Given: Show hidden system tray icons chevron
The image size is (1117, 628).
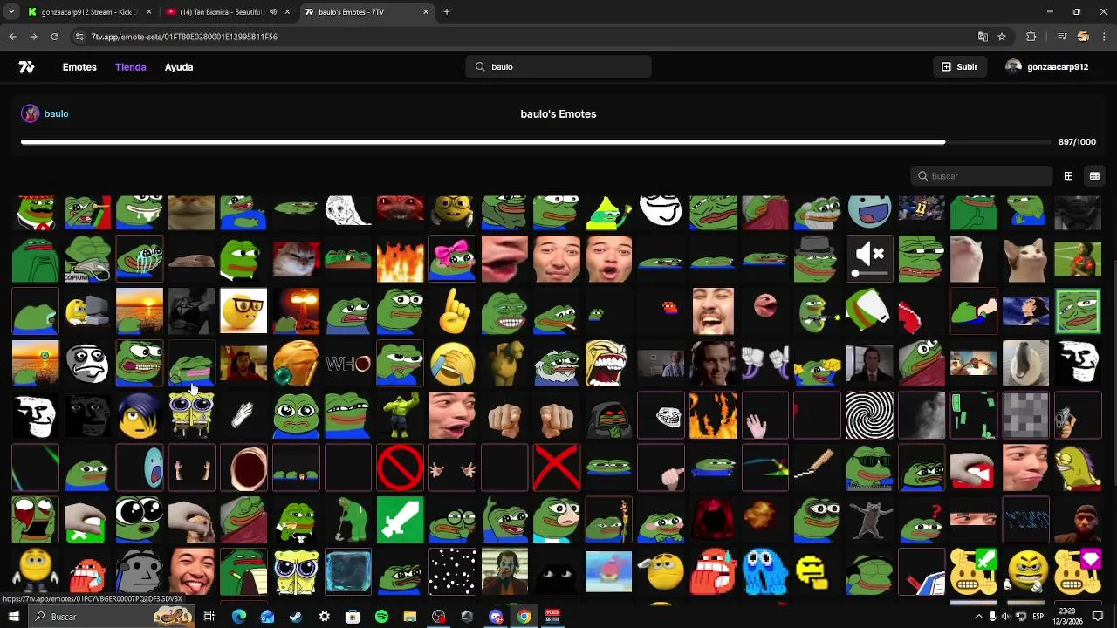Looking at the screenshot, I should tap(978, 617).
